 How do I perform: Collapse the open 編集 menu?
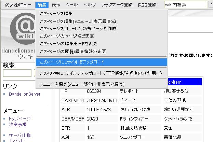42,5
